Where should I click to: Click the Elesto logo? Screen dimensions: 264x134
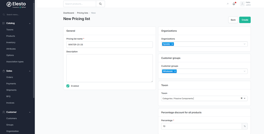[16, 5]
